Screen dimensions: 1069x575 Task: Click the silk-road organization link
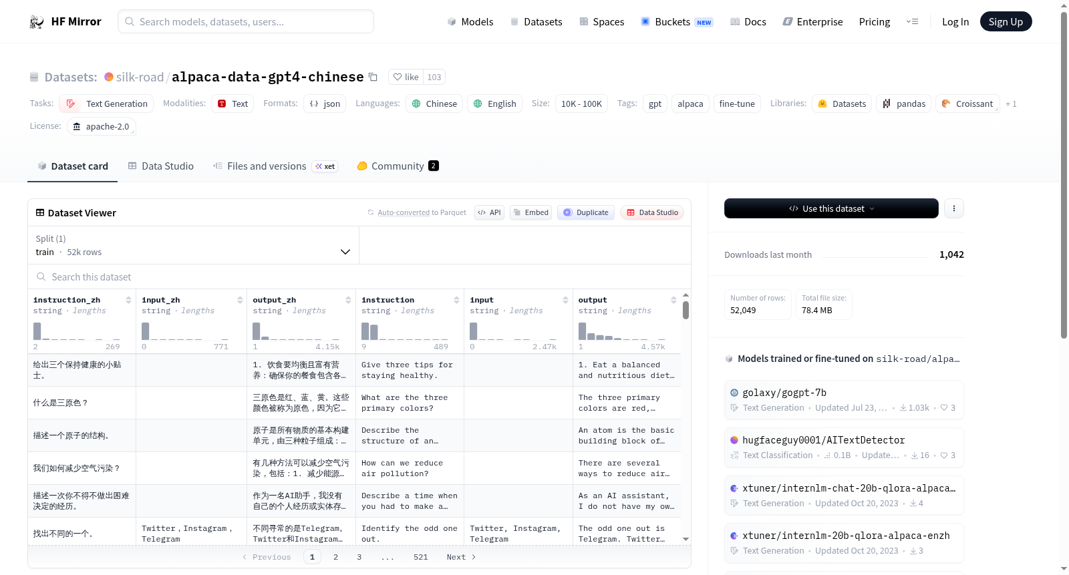[140, 77]
